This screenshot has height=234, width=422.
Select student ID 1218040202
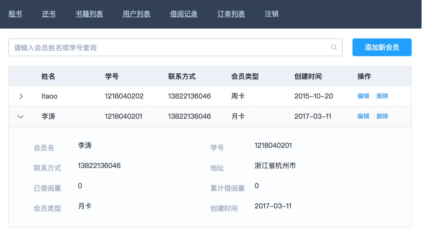[x=124, y=96]
